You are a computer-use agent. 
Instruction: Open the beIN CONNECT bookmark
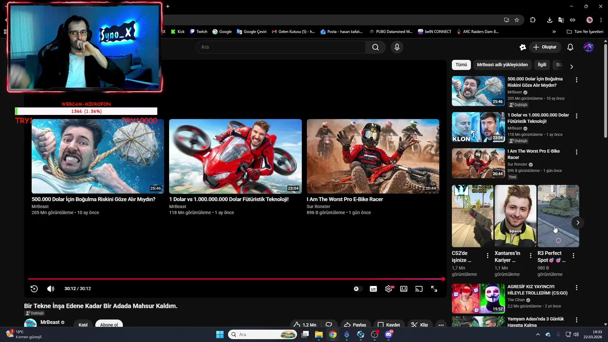click(x=435, y=32)
